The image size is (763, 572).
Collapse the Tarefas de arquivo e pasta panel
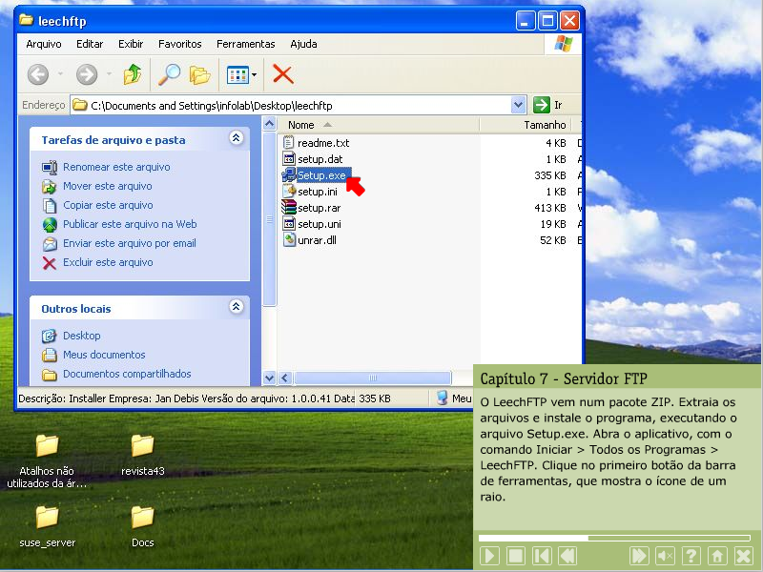point(237,139)
